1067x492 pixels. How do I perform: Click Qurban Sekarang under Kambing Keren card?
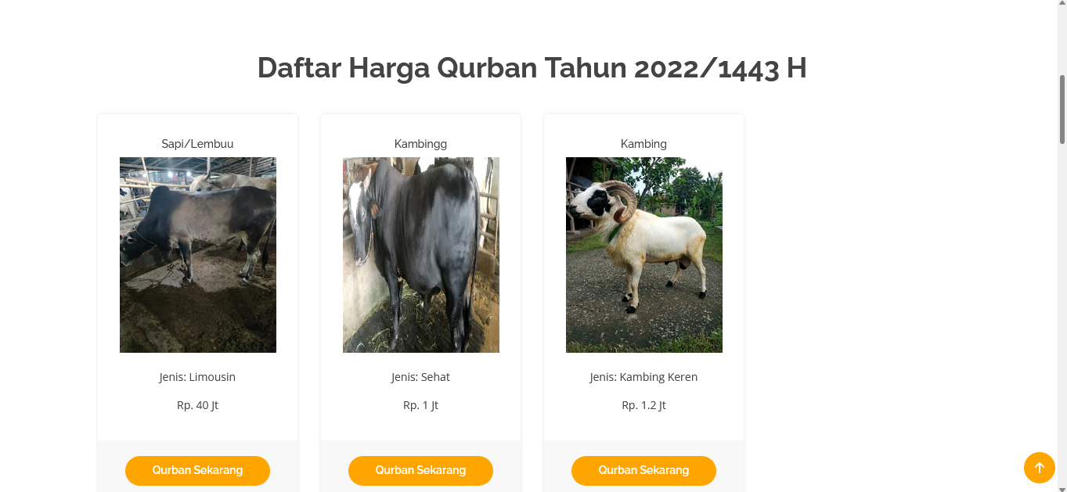[643, 471]
